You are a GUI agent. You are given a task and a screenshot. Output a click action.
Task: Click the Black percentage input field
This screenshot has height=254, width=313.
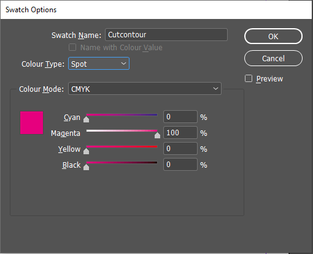point(180,165)
